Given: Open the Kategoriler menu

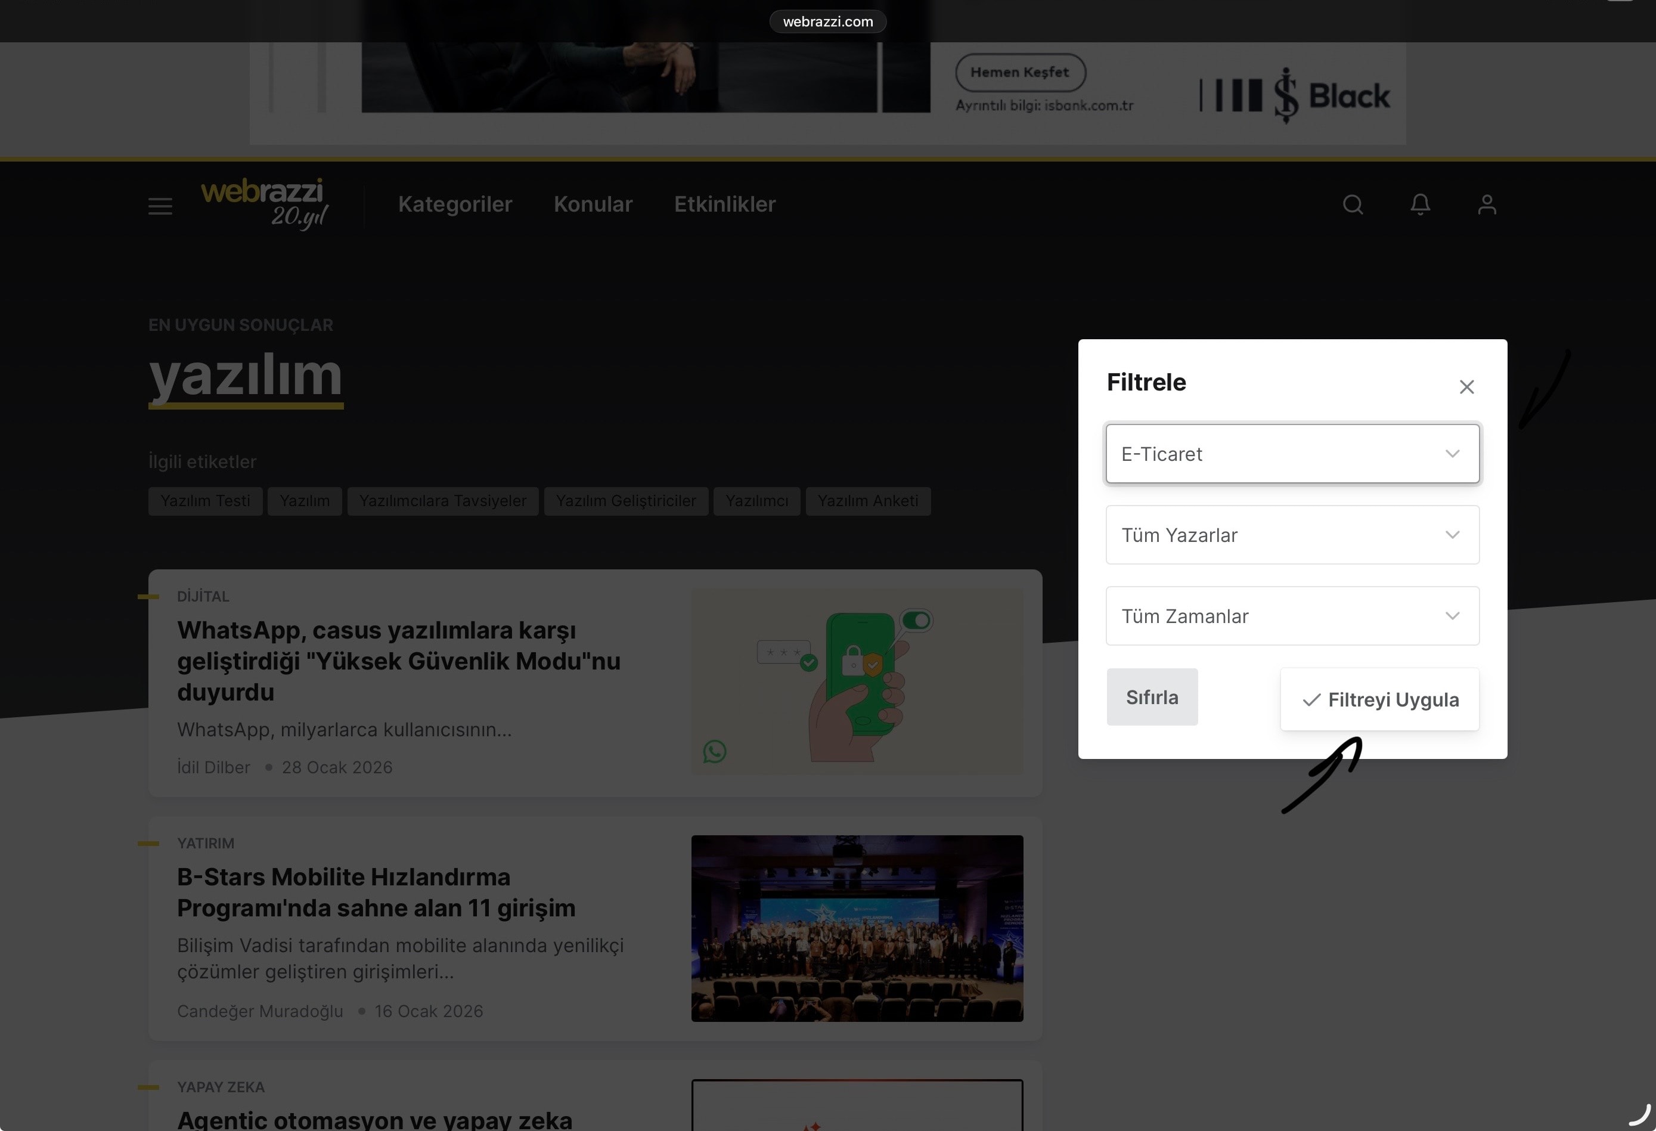Looking at the screenshot, I should [x=455, y=204].
